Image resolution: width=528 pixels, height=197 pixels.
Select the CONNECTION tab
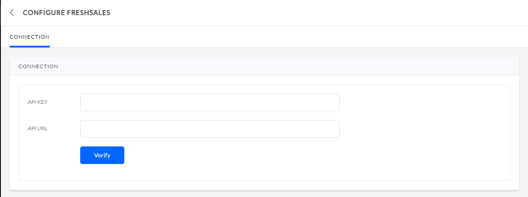point(30,37)
